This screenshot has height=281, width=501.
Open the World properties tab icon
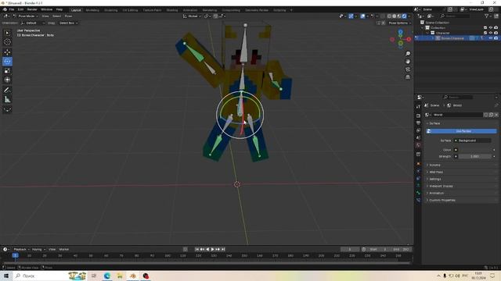click(x=418, y=145)
